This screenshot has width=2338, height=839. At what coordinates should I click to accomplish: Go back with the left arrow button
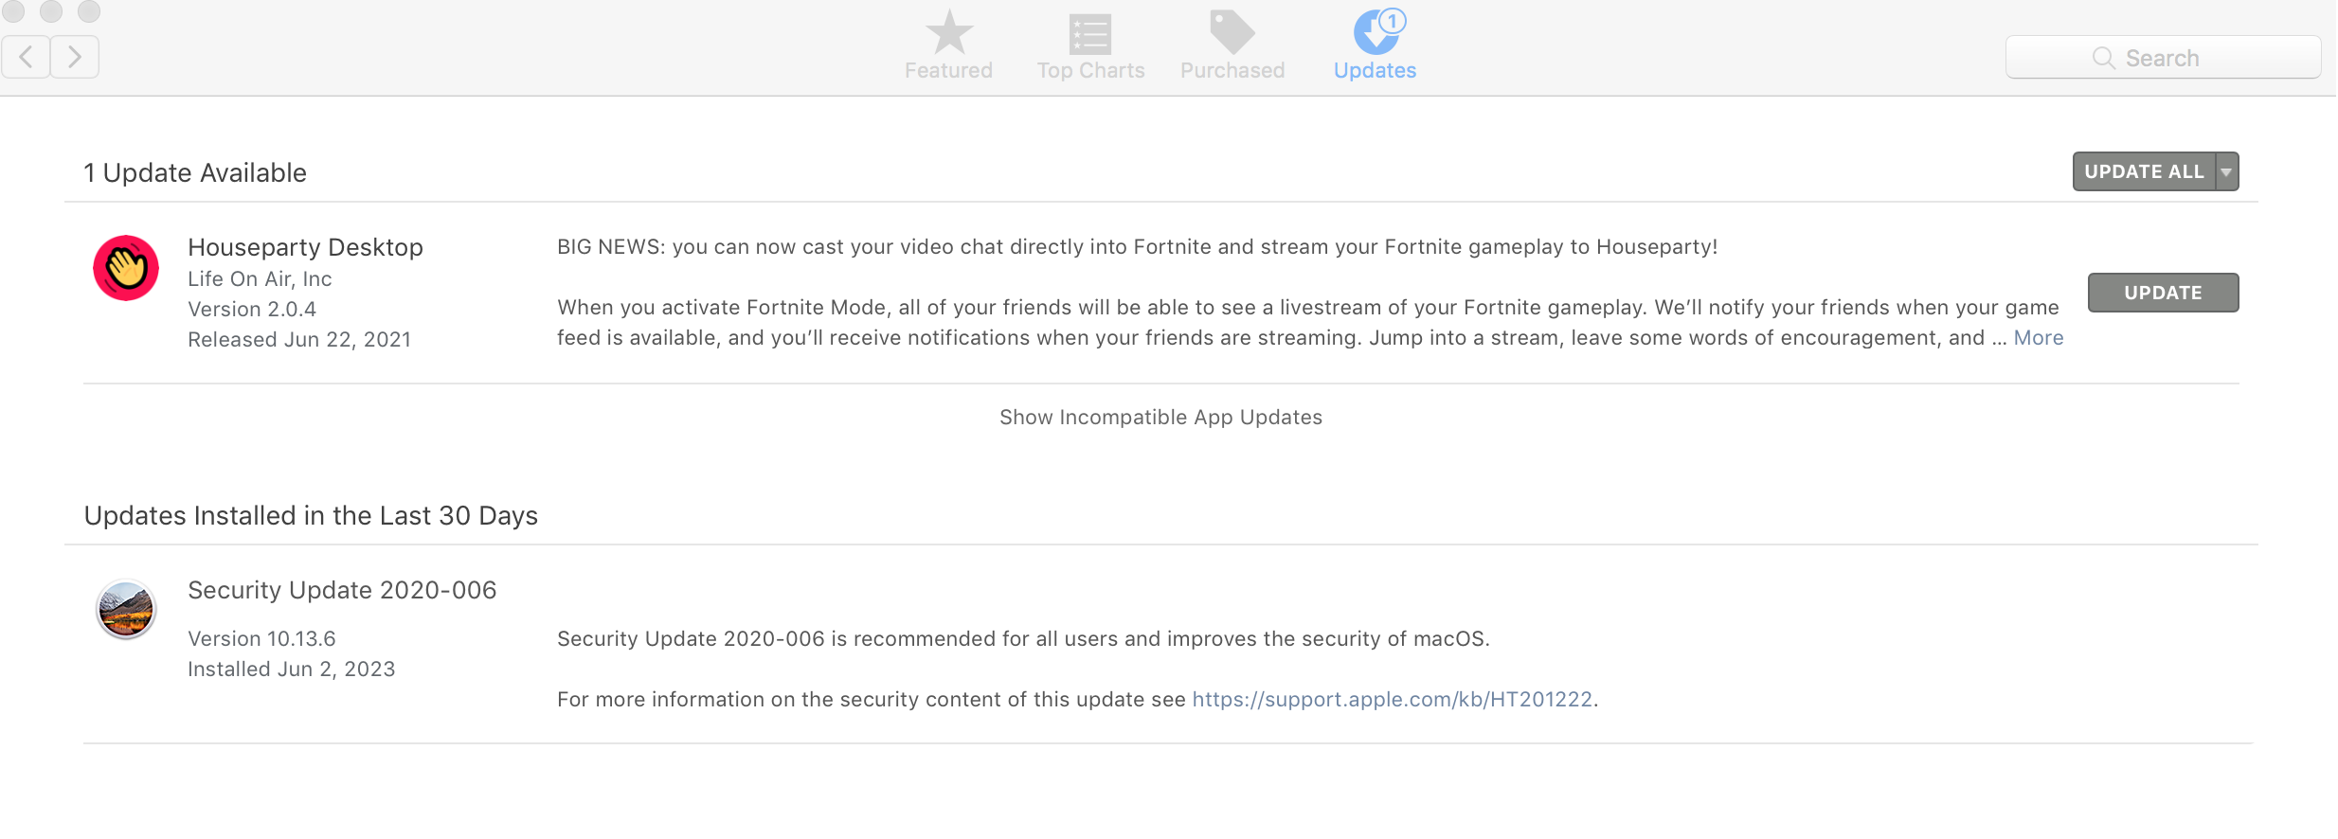tap(27, 57)
